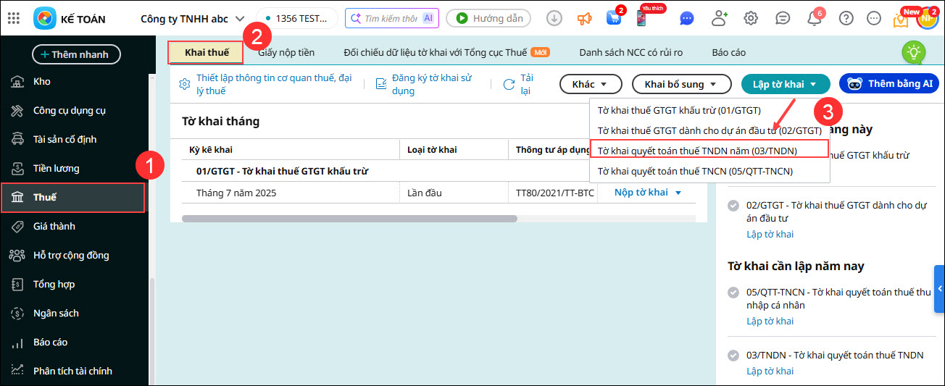Click the Kế Toán app logo
This screenshot has width=945, height=386.
click(x=45, y=18)
